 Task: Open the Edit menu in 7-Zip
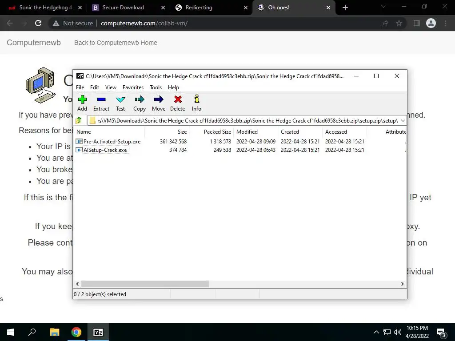tap(95, 87)
